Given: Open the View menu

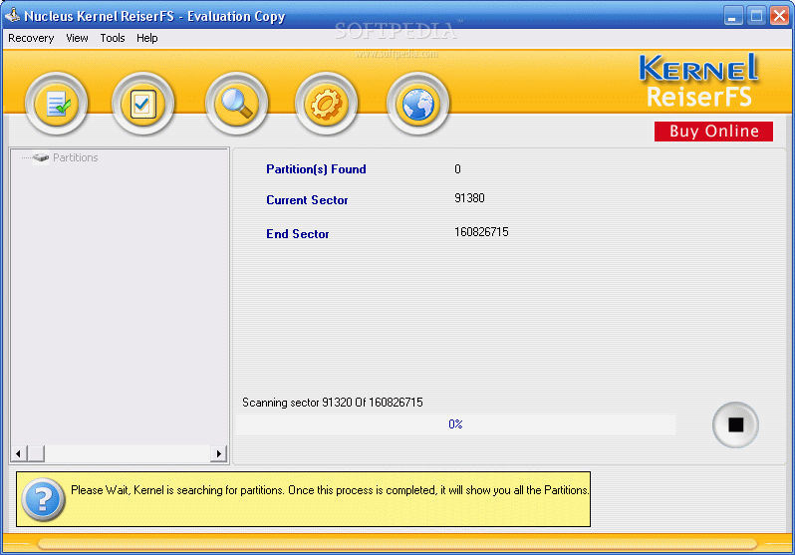Looking at the screenshot, I should tap(77, 38).
